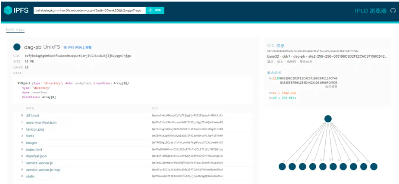This screenshot has width=399, height=184.
Task: Click the IPFS cube logo
Action: coord(8,10)
